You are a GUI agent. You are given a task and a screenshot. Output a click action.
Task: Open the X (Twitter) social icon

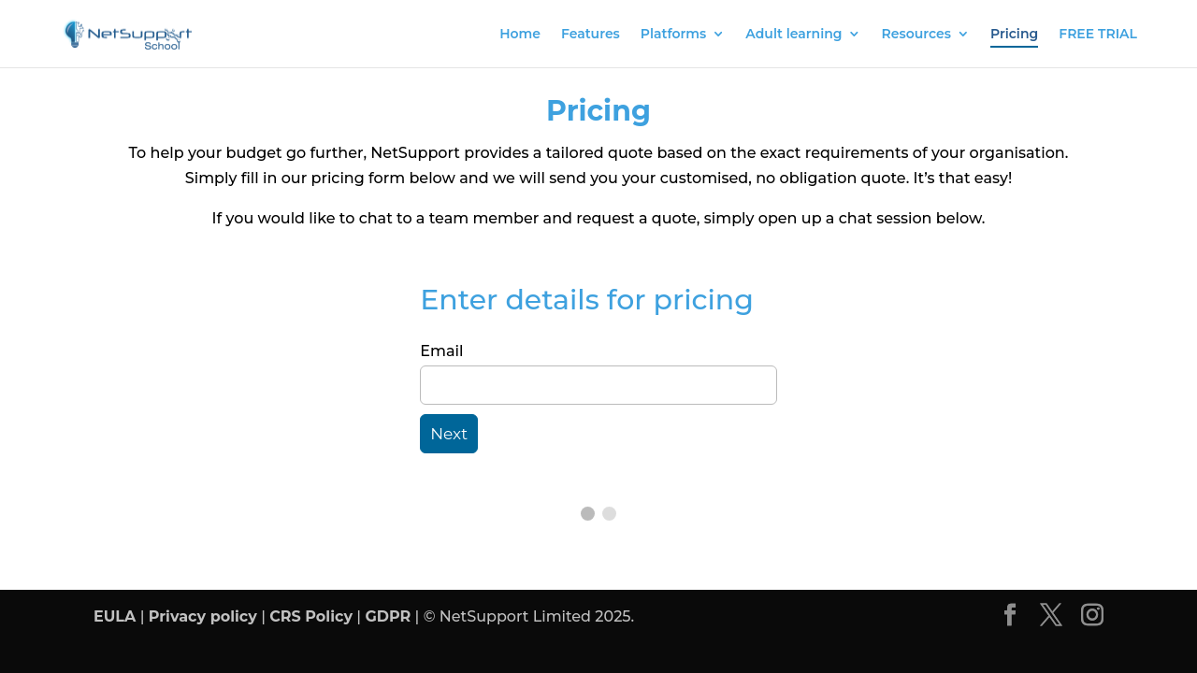tap(1051, 615)
